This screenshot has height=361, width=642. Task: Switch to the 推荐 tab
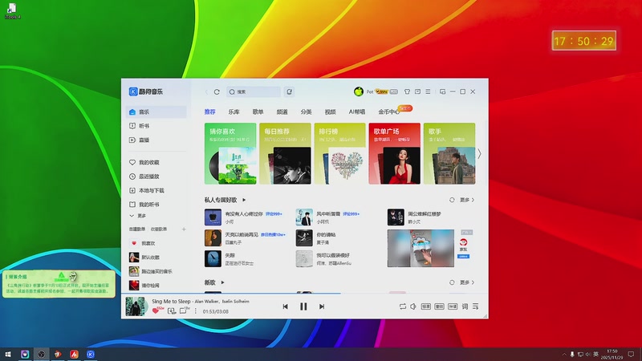[210, 112]
